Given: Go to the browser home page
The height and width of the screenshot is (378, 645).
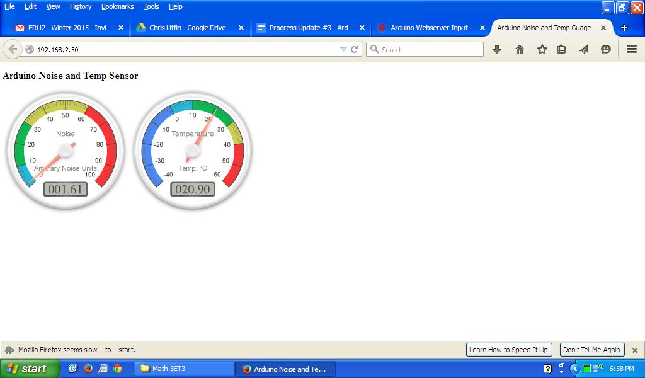Looking at the screenshot, I should 519,49.
